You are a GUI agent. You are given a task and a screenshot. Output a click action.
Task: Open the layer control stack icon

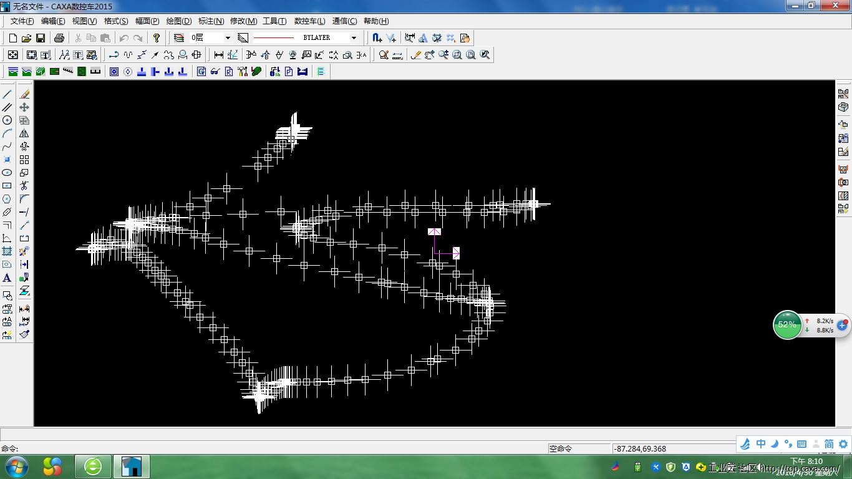click(179, 38)
